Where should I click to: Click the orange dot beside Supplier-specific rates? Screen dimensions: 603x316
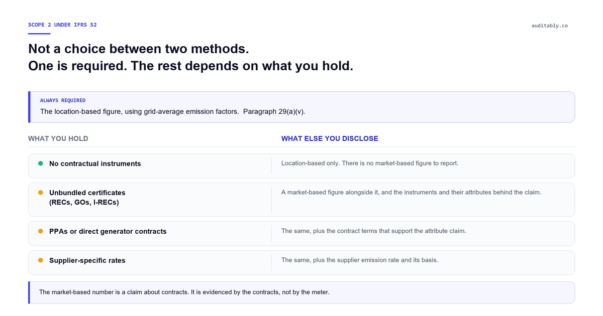pyautogui.click(x=41, y=260)
